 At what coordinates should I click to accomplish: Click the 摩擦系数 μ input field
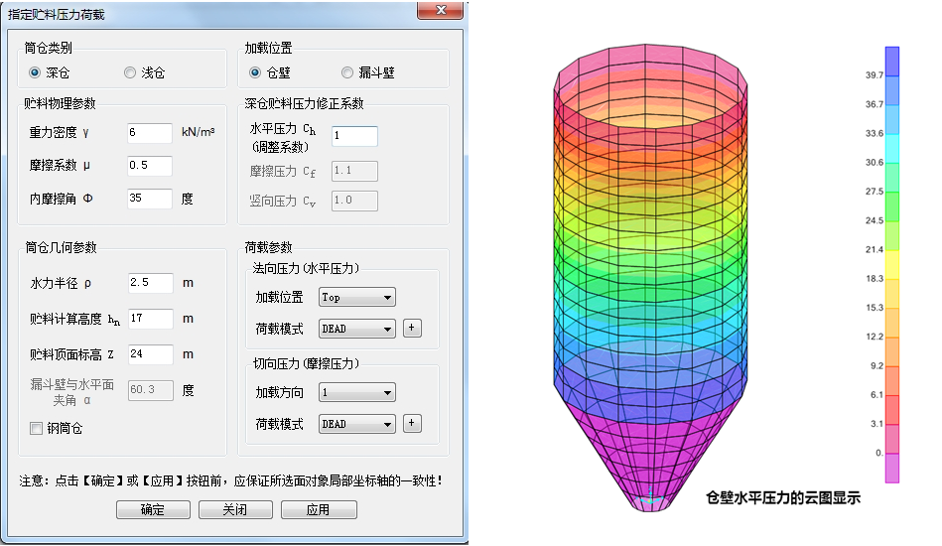click(x=150, y=166)
